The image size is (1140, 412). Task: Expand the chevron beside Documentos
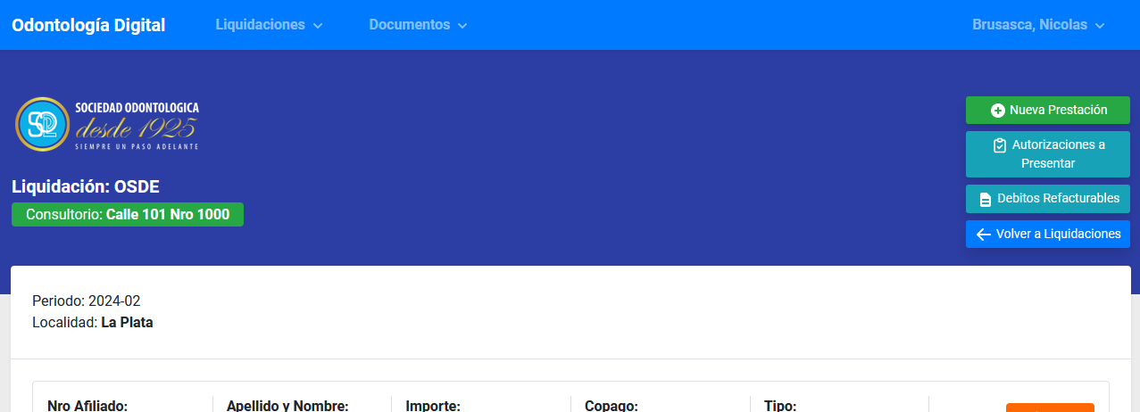click(462, 26)
